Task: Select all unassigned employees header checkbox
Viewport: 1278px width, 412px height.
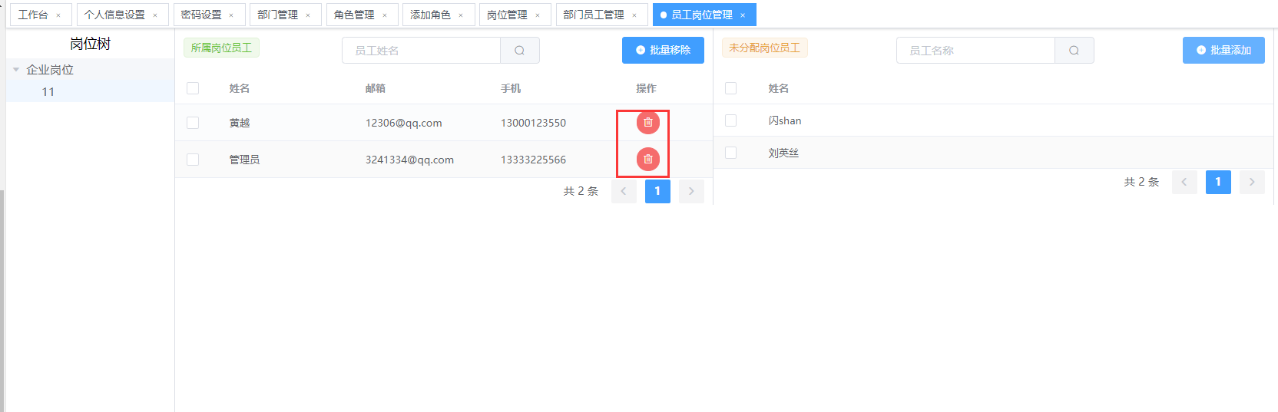Action: click(731, 88)
